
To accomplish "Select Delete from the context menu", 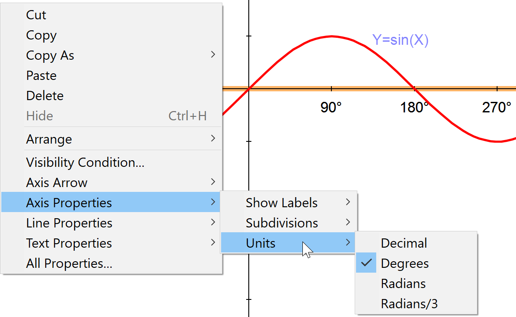I will 45,96.
